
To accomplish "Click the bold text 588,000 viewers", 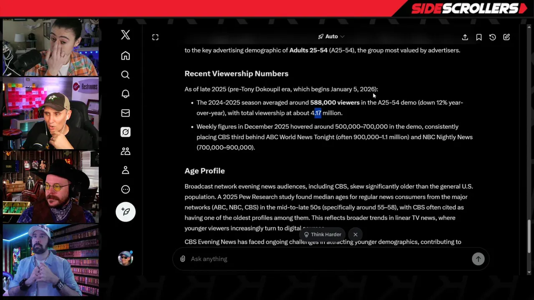I will click(x=335, y=102).
